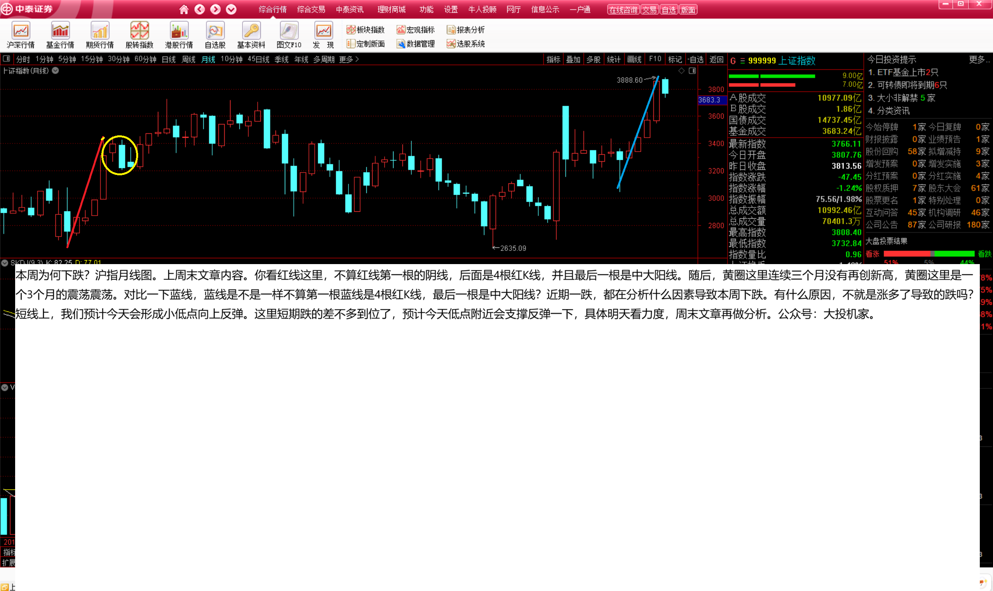Click F10 button on chart bar
Viewport: 993px width, 591px height.
(x=655, y=59)
